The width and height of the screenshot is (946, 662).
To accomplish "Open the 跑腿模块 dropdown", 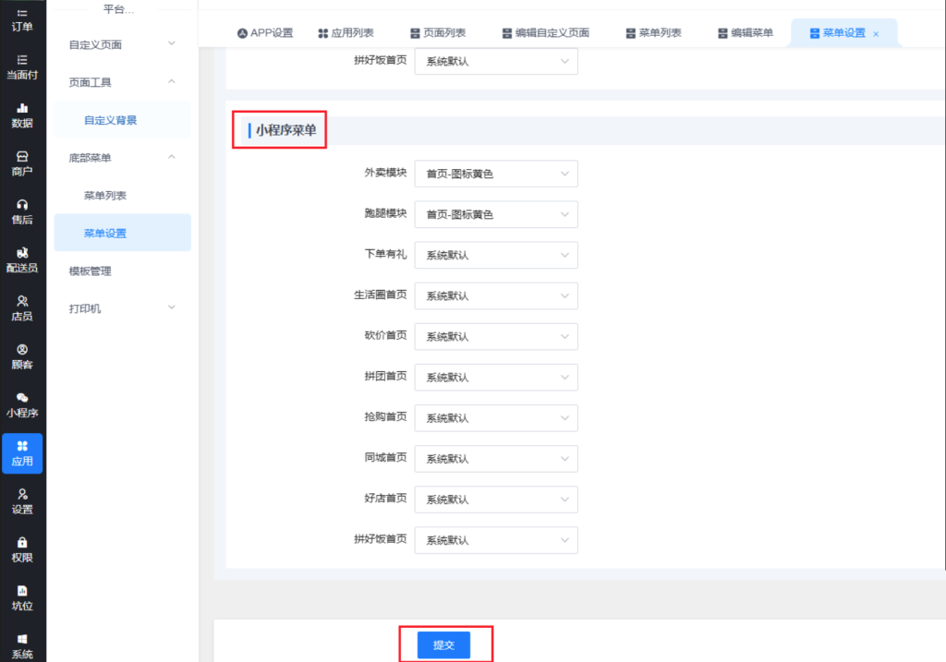I will coord(495,214).
